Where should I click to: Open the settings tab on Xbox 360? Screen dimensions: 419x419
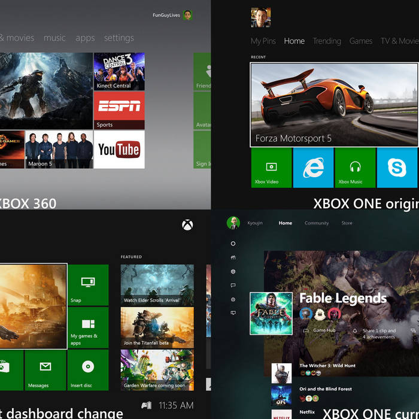(119, 38)
